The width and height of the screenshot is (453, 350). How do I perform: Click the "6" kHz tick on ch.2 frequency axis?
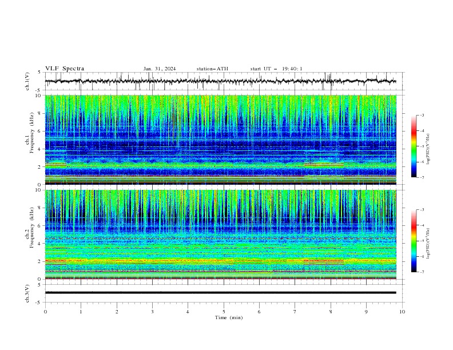point(39,225)
